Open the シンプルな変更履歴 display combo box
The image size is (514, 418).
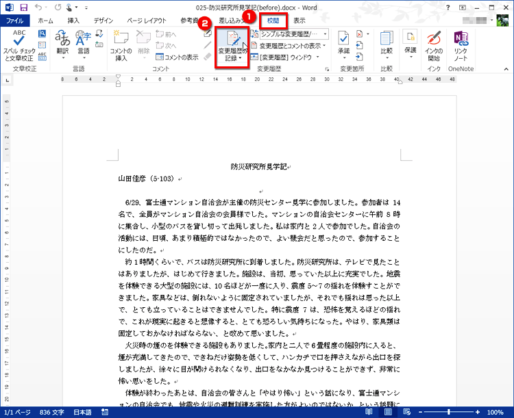coord(294,34)
